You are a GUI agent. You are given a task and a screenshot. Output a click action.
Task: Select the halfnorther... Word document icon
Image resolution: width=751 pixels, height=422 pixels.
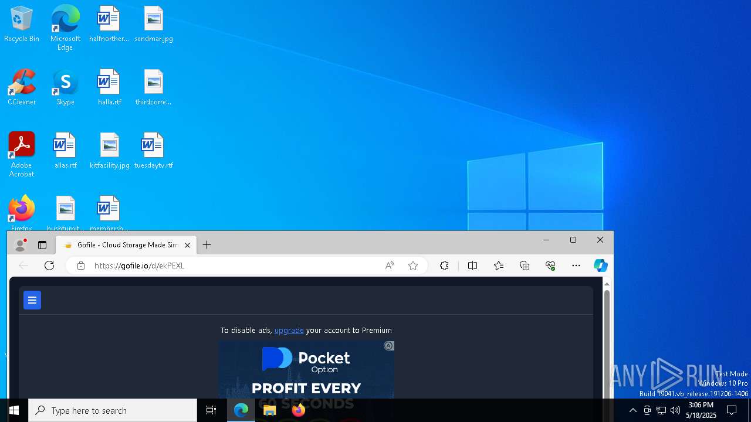tap(109, 25)
